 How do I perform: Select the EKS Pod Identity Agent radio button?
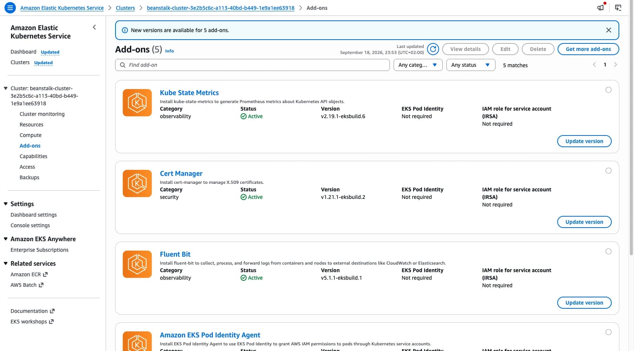pos(608,332)
